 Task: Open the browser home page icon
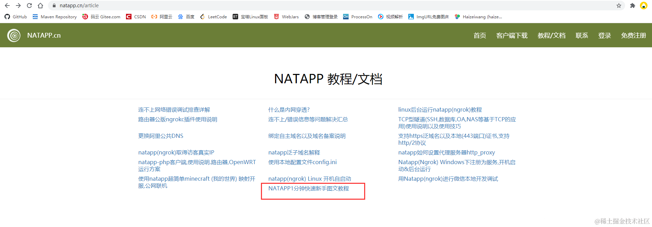(x=40, y=6)
